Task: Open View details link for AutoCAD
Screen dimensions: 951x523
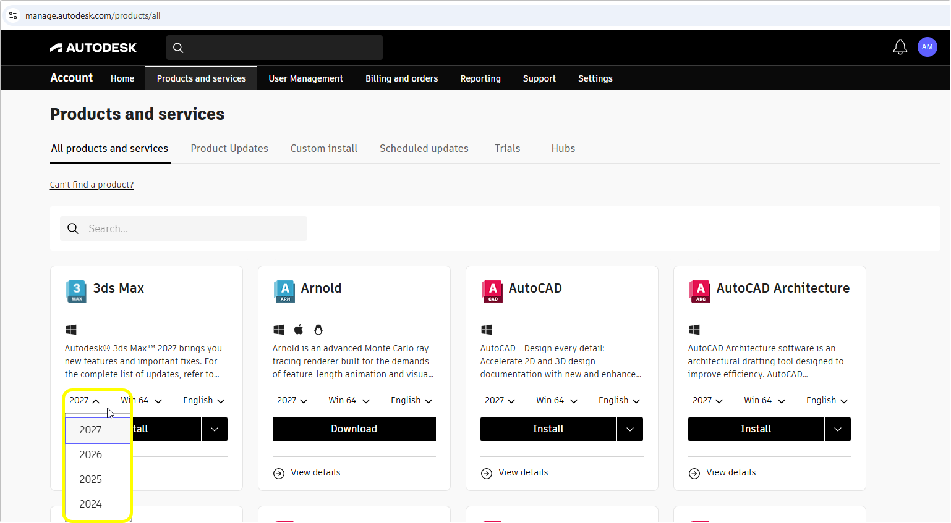Action: coord(524,473)
